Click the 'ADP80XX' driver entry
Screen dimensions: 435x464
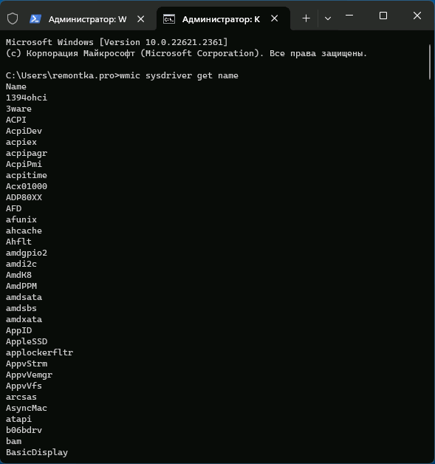24,197
